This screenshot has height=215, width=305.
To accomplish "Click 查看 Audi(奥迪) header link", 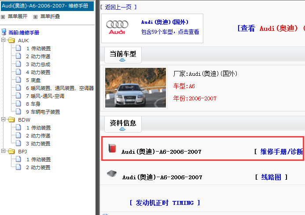I will click(x=271, y=29).
